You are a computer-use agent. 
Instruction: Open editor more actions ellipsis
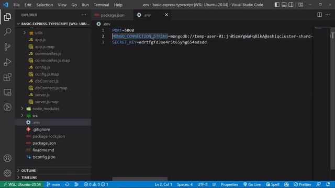click(x=328, y=15)
